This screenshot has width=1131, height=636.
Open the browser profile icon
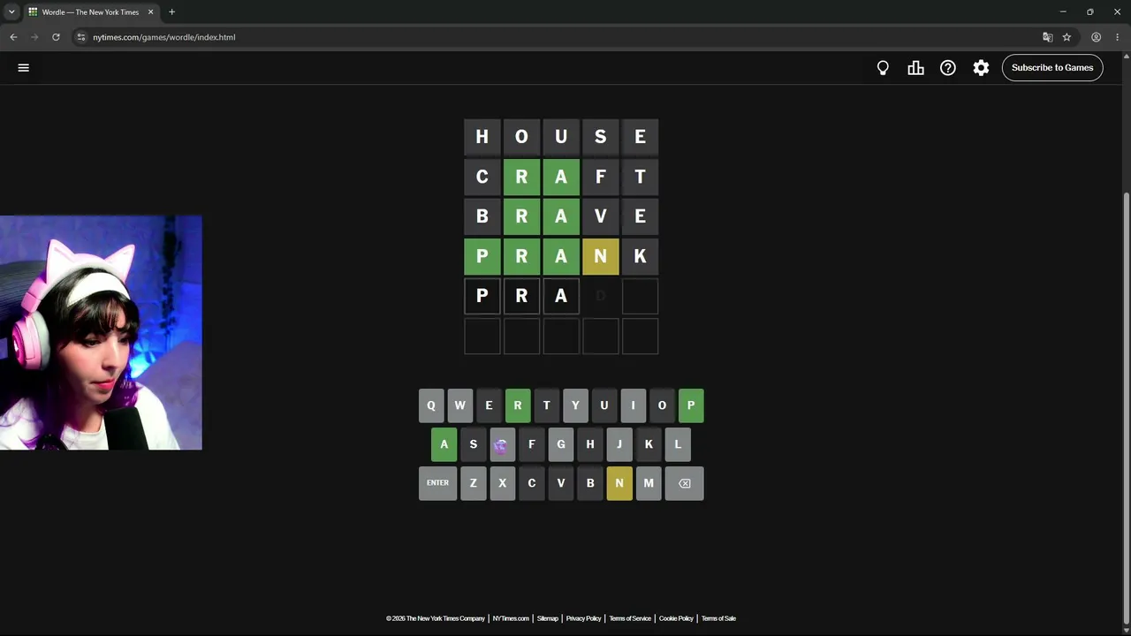[x=1096, y=37]
